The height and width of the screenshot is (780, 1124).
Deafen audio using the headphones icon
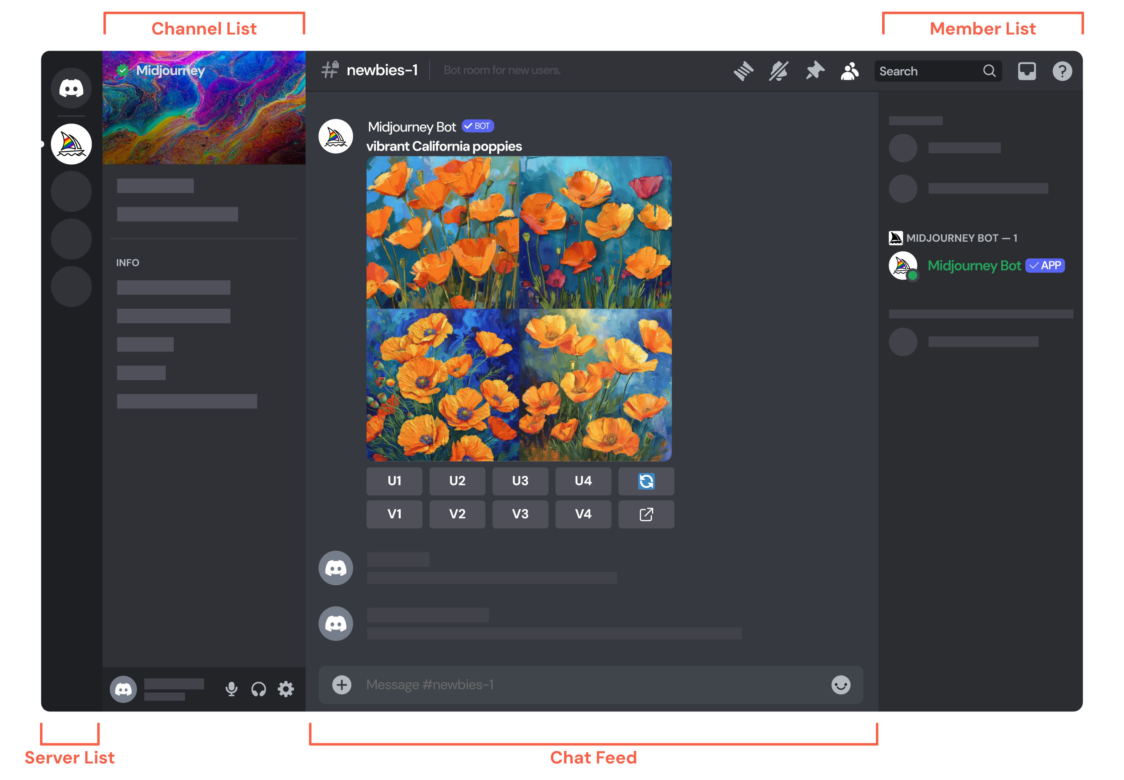click(x=258, y=688)
